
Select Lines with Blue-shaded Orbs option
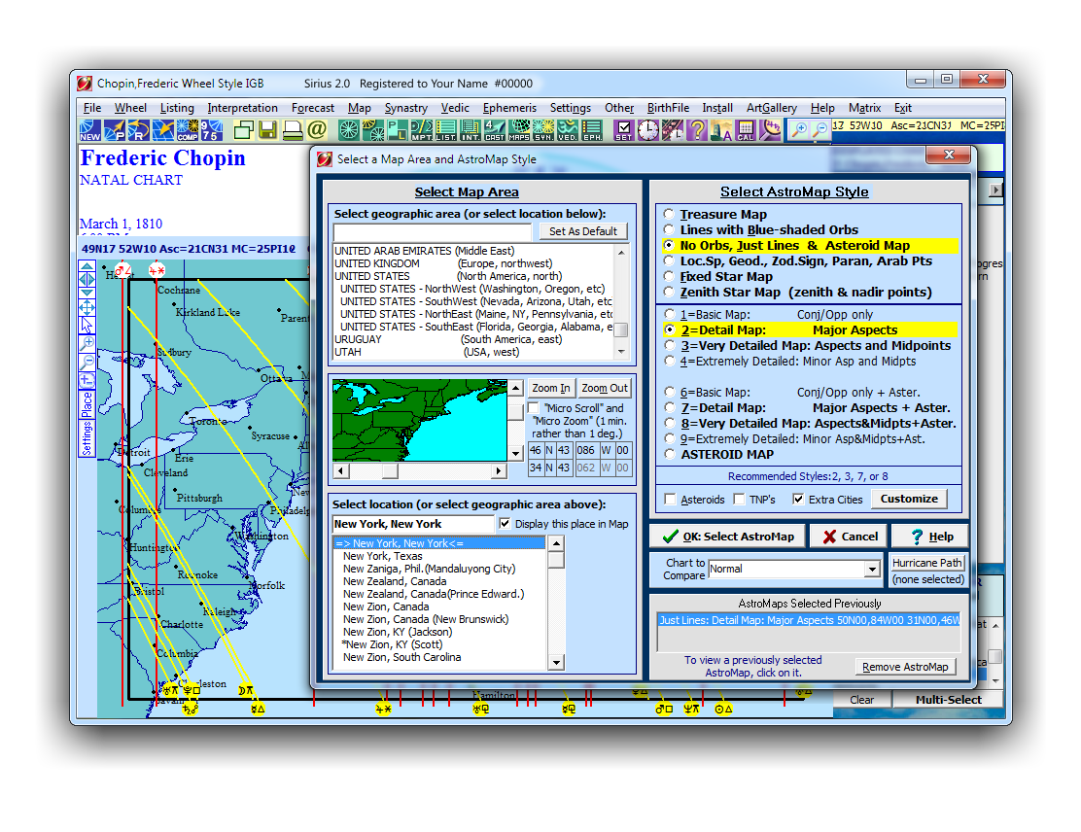tap(669, 229)
